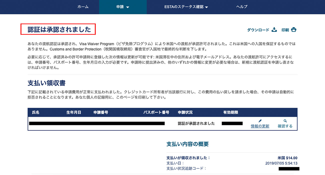Click the 生年月日 column header
Image resolution: width=325 pixels, height=175 pixels.
74,112
